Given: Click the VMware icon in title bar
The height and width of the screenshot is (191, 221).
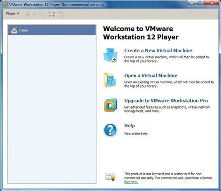Looking at the screenshot, I should pos(5,4).
